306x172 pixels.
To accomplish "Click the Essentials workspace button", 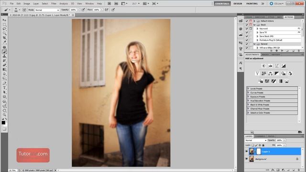I will tap(222, 3).
